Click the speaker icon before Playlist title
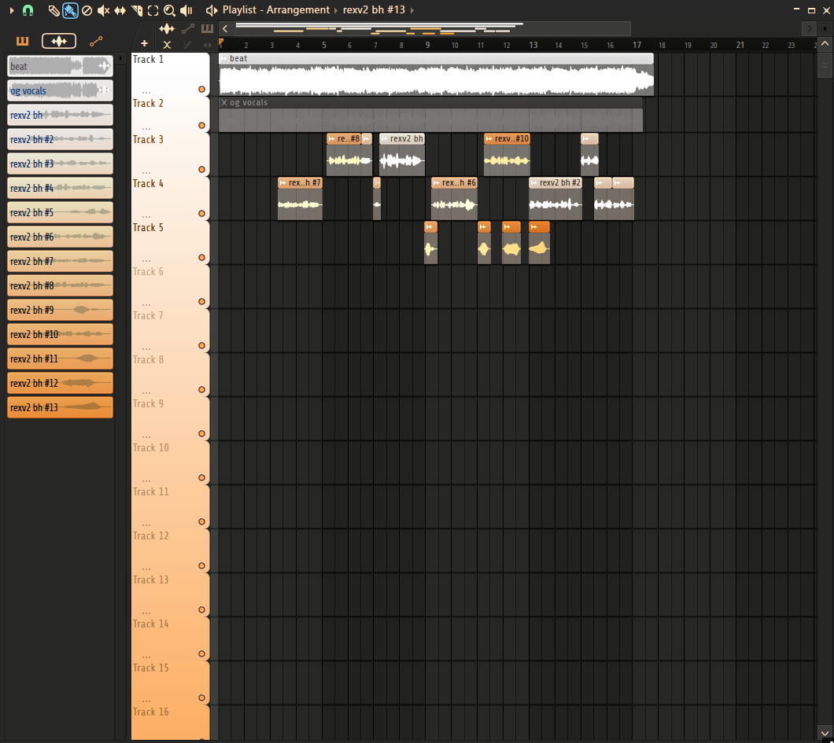This screenshot has height=743, width=834. click(212, 10)
